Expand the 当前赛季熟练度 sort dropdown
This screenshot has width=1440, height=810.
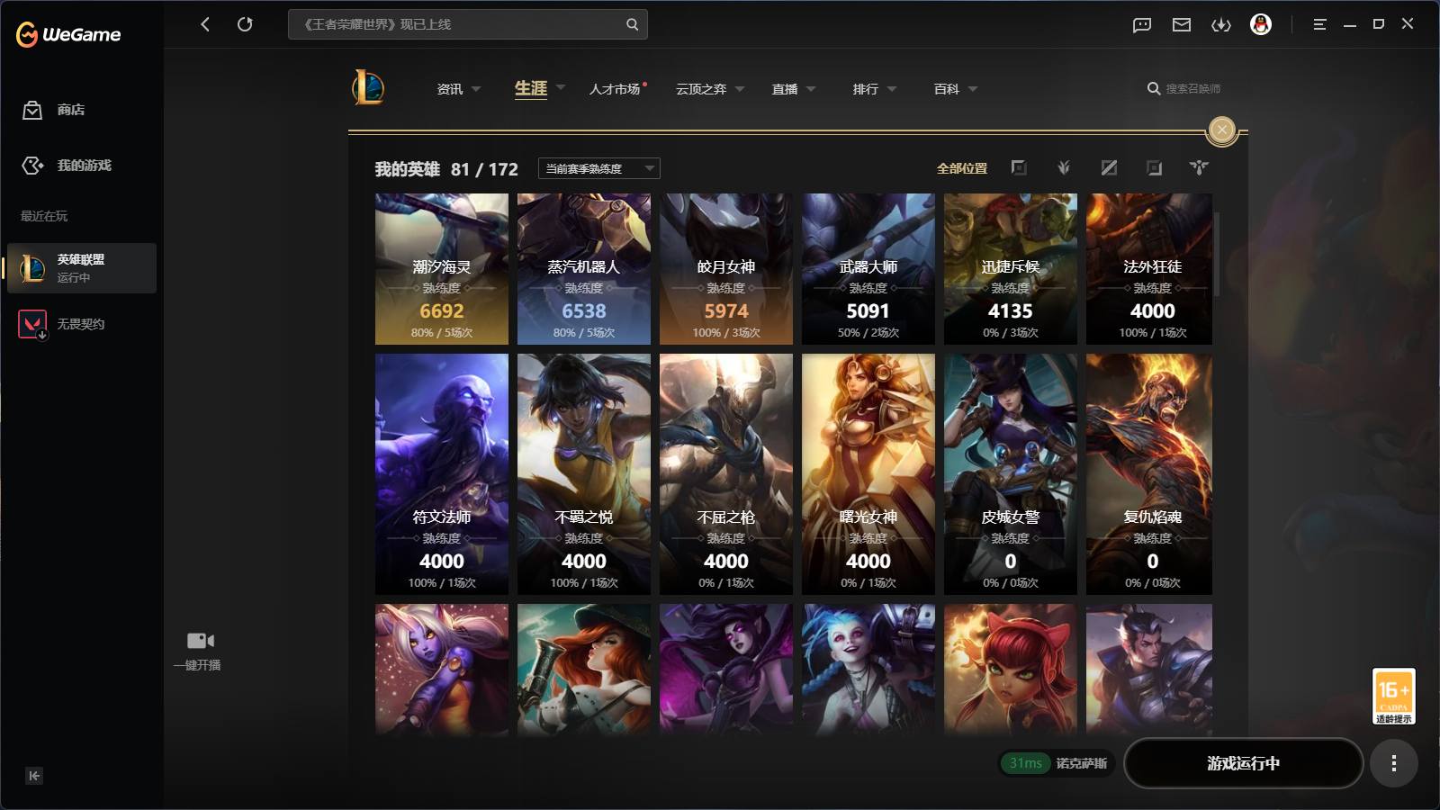click(x=598, y=168)
